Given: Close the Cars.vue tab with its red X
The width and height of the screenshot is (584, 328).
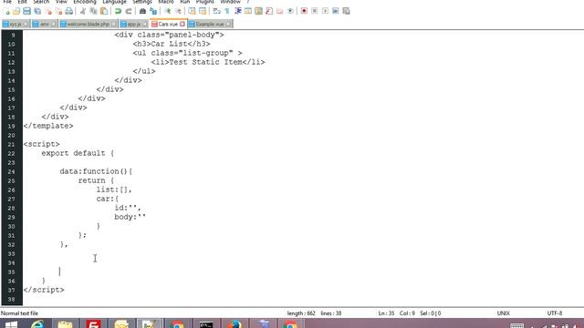Looking at the screenshot, I should 182,24.
